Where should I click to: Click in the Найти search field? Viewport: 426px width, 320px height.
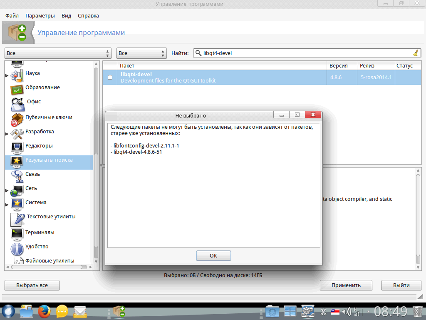click(307, 53)
